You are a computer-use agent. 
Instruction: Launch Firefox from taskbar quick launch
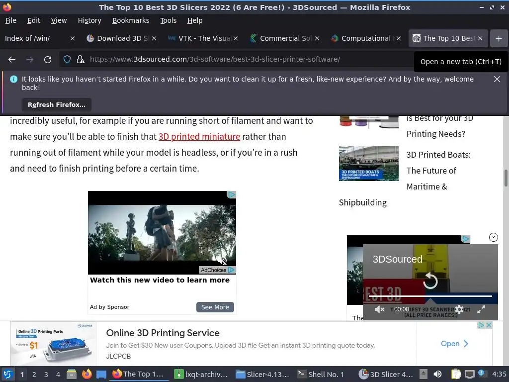(86, 374)
